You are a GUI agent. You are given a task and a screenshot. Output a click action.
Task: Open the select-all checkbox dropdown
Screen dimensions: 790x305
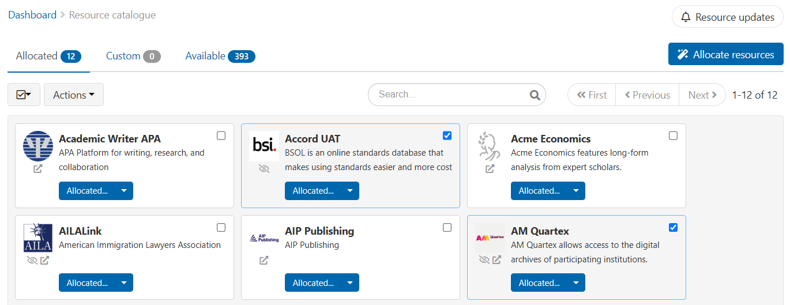(24, 95)
